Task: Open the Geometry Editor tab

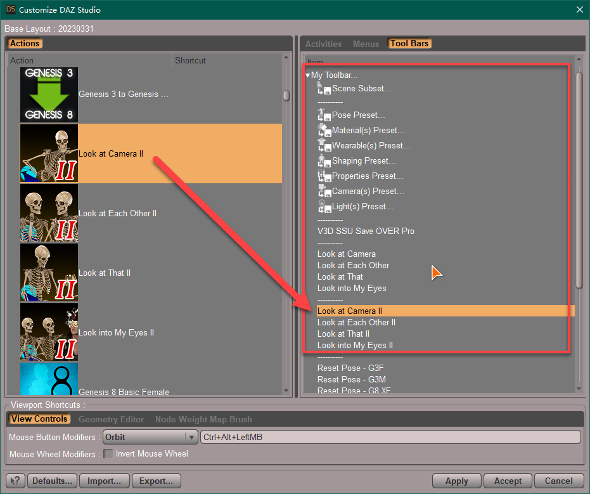Action: coord(111,419)
